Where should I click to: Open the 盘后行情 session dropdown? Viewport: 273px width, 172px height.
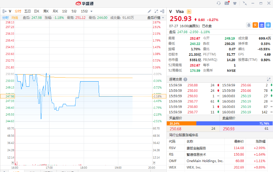click(154, 17)
